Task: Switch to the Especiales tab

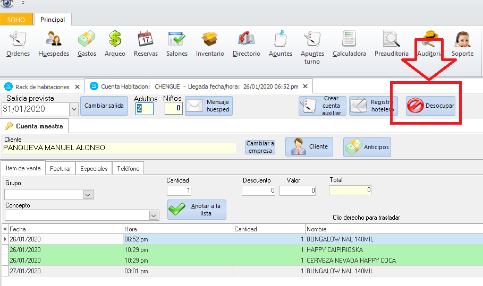Action: [94, 168]
